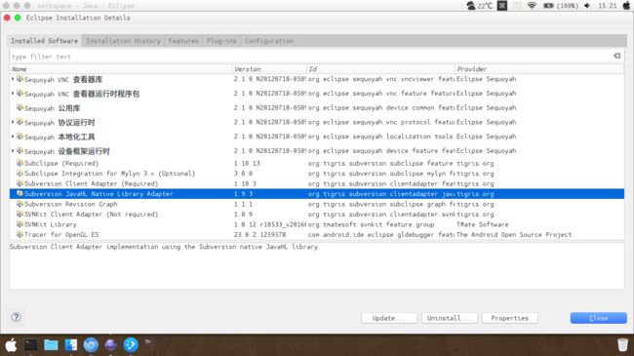The width and height of the screenshot is (634, 356).
Task: Sort the list by the Name column header
Action: click(121, 69)
